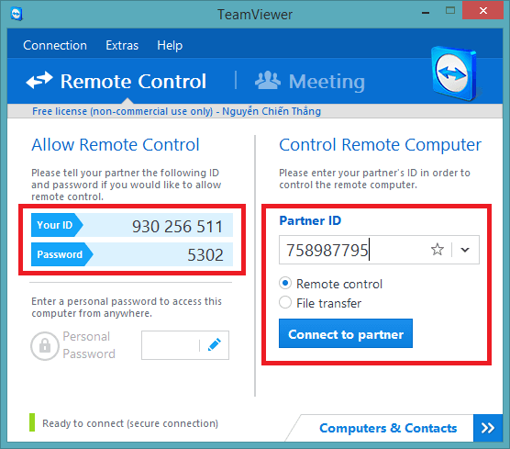The height and width of the screenshot is (449, 510).
Task: Expand Computers & Contacts double arrow
Action: pos(488,428)
